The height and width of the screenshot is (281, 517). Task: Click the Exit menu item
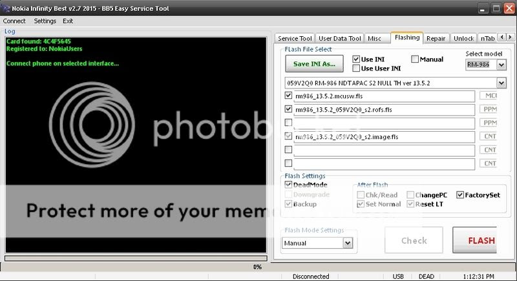coord(68,21)
